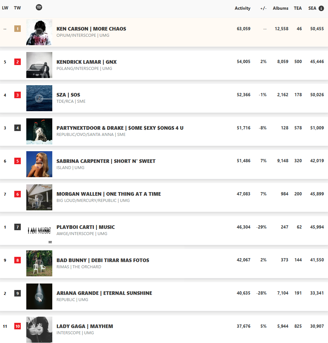Screen dimensions: 328x343
Task: Click the +/- column header
Action: click(263, 8)
